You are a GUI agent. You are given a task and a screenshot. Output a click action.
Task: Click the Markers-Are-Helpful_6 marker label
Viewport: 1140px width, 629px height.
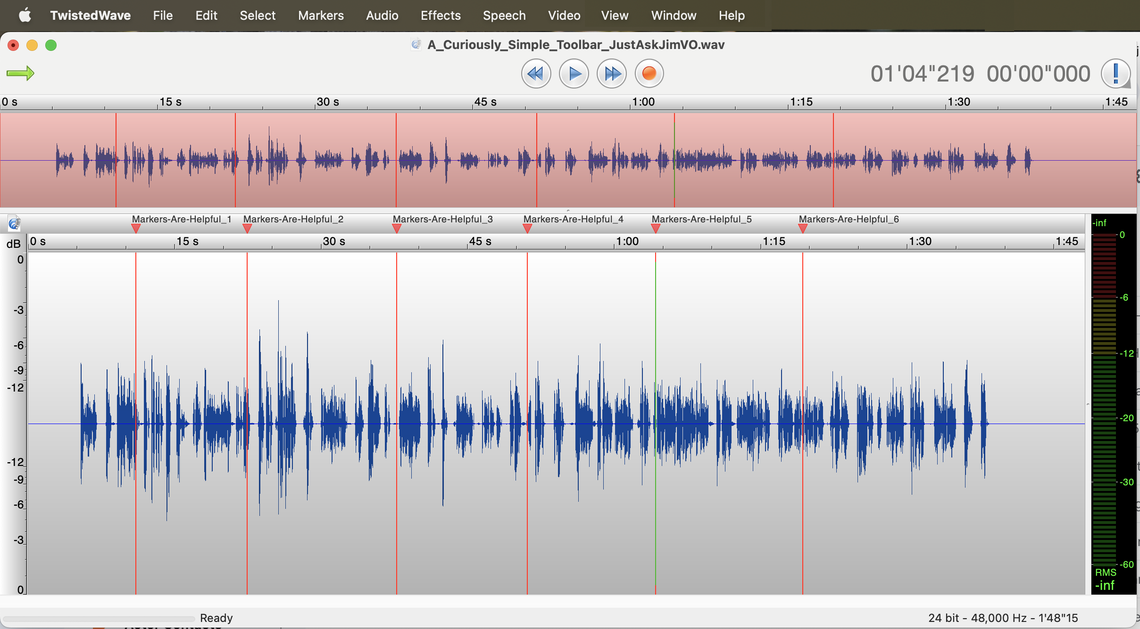pos(849,219)
